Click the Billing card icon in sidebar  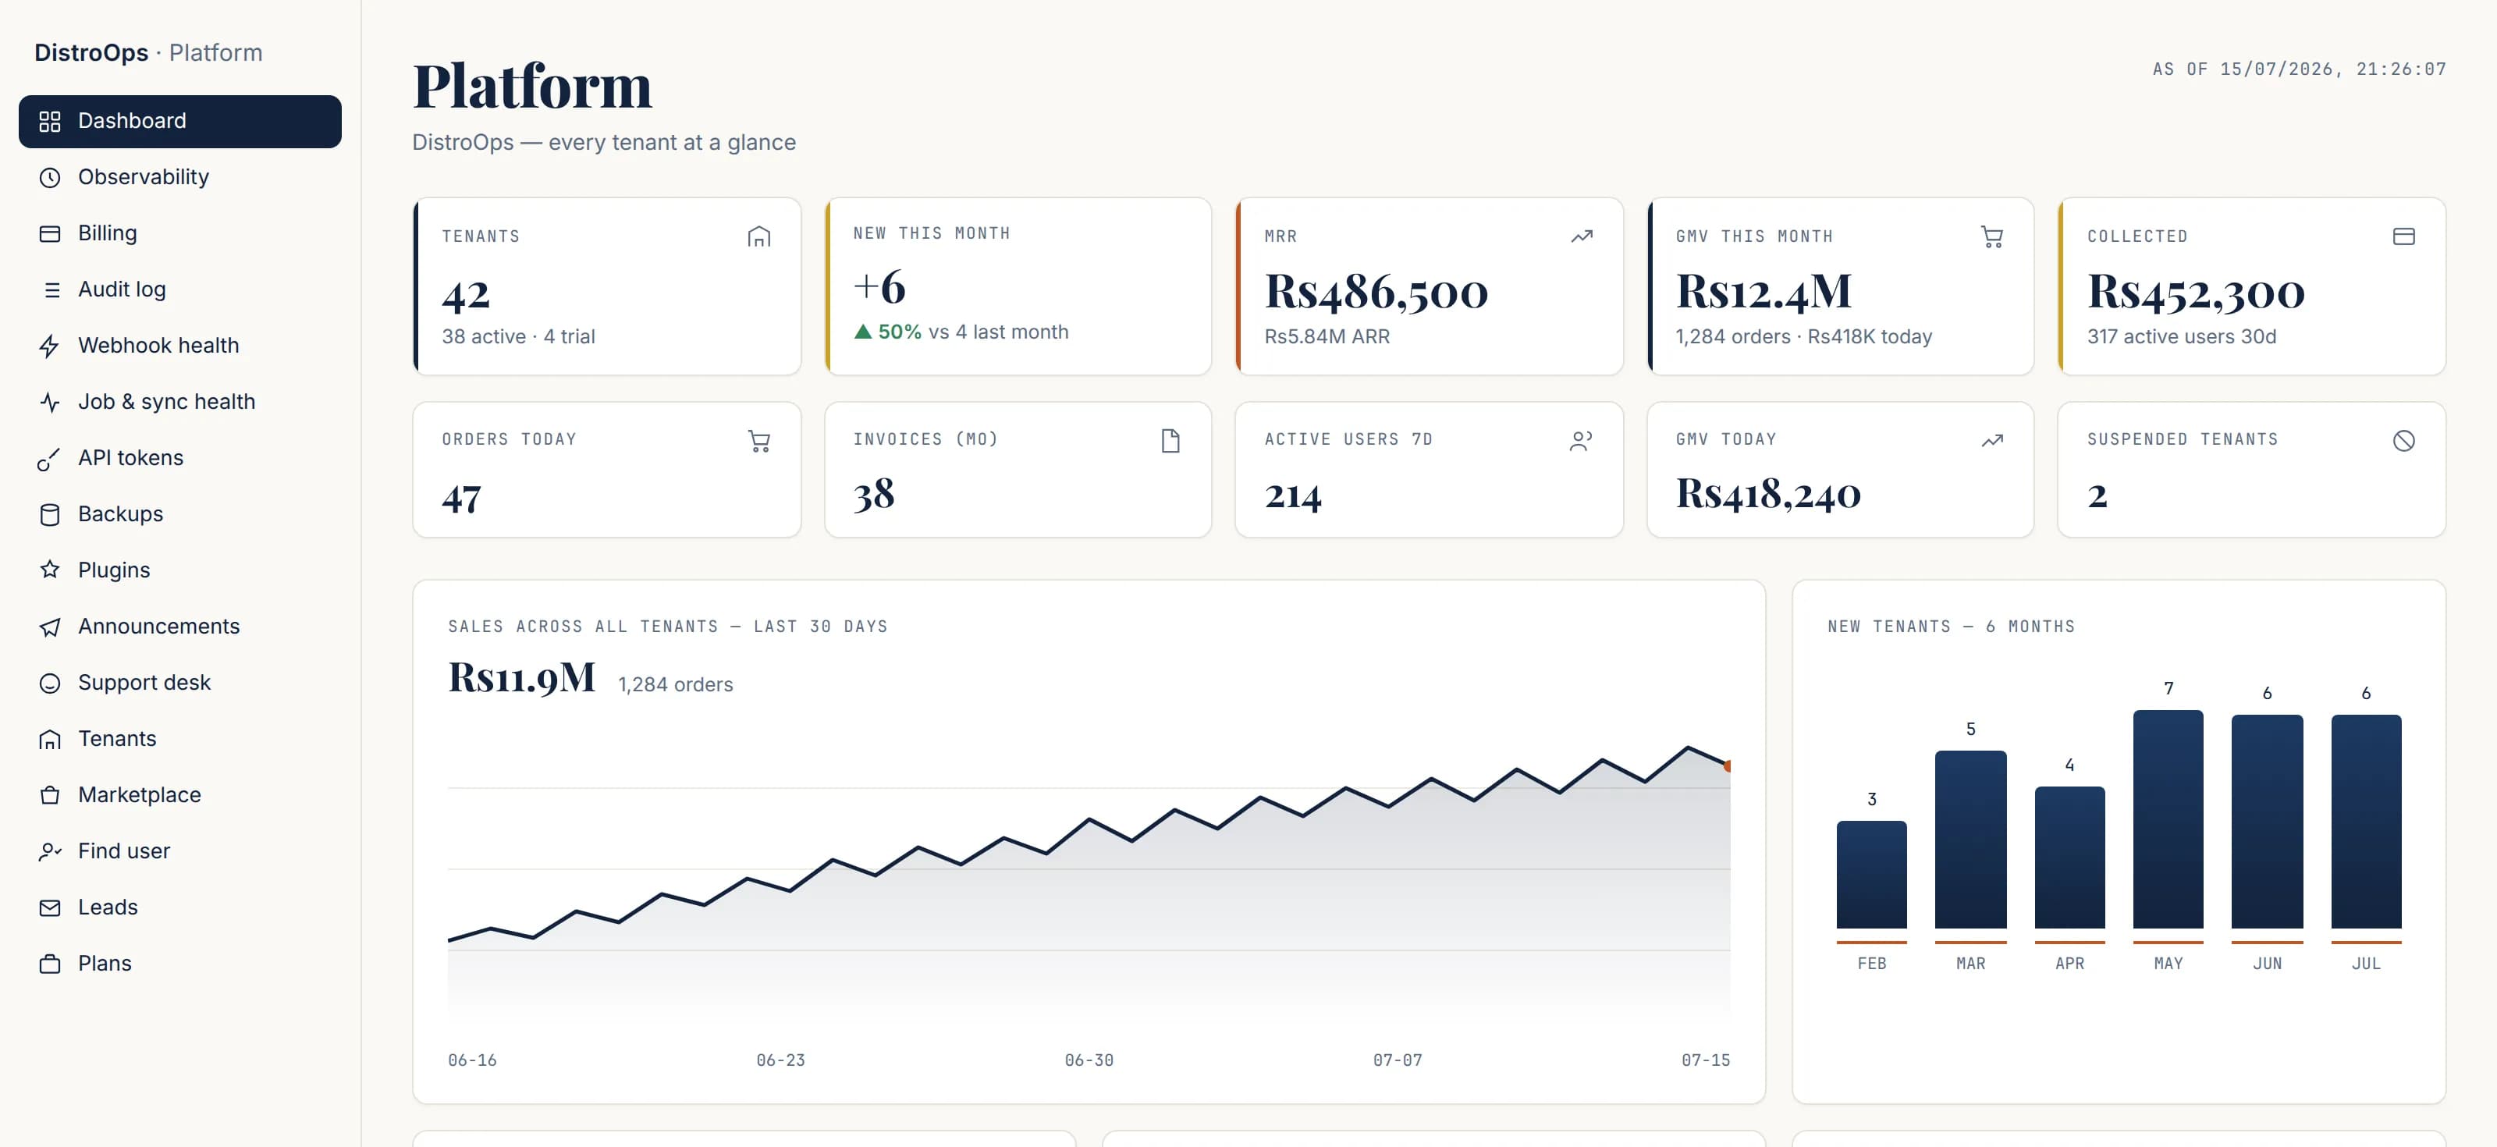pyautogui.click(x=49, y=233)
